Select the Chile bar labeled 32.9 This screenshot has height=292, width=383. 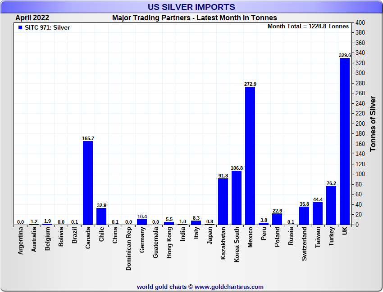[x=101, y=216]
